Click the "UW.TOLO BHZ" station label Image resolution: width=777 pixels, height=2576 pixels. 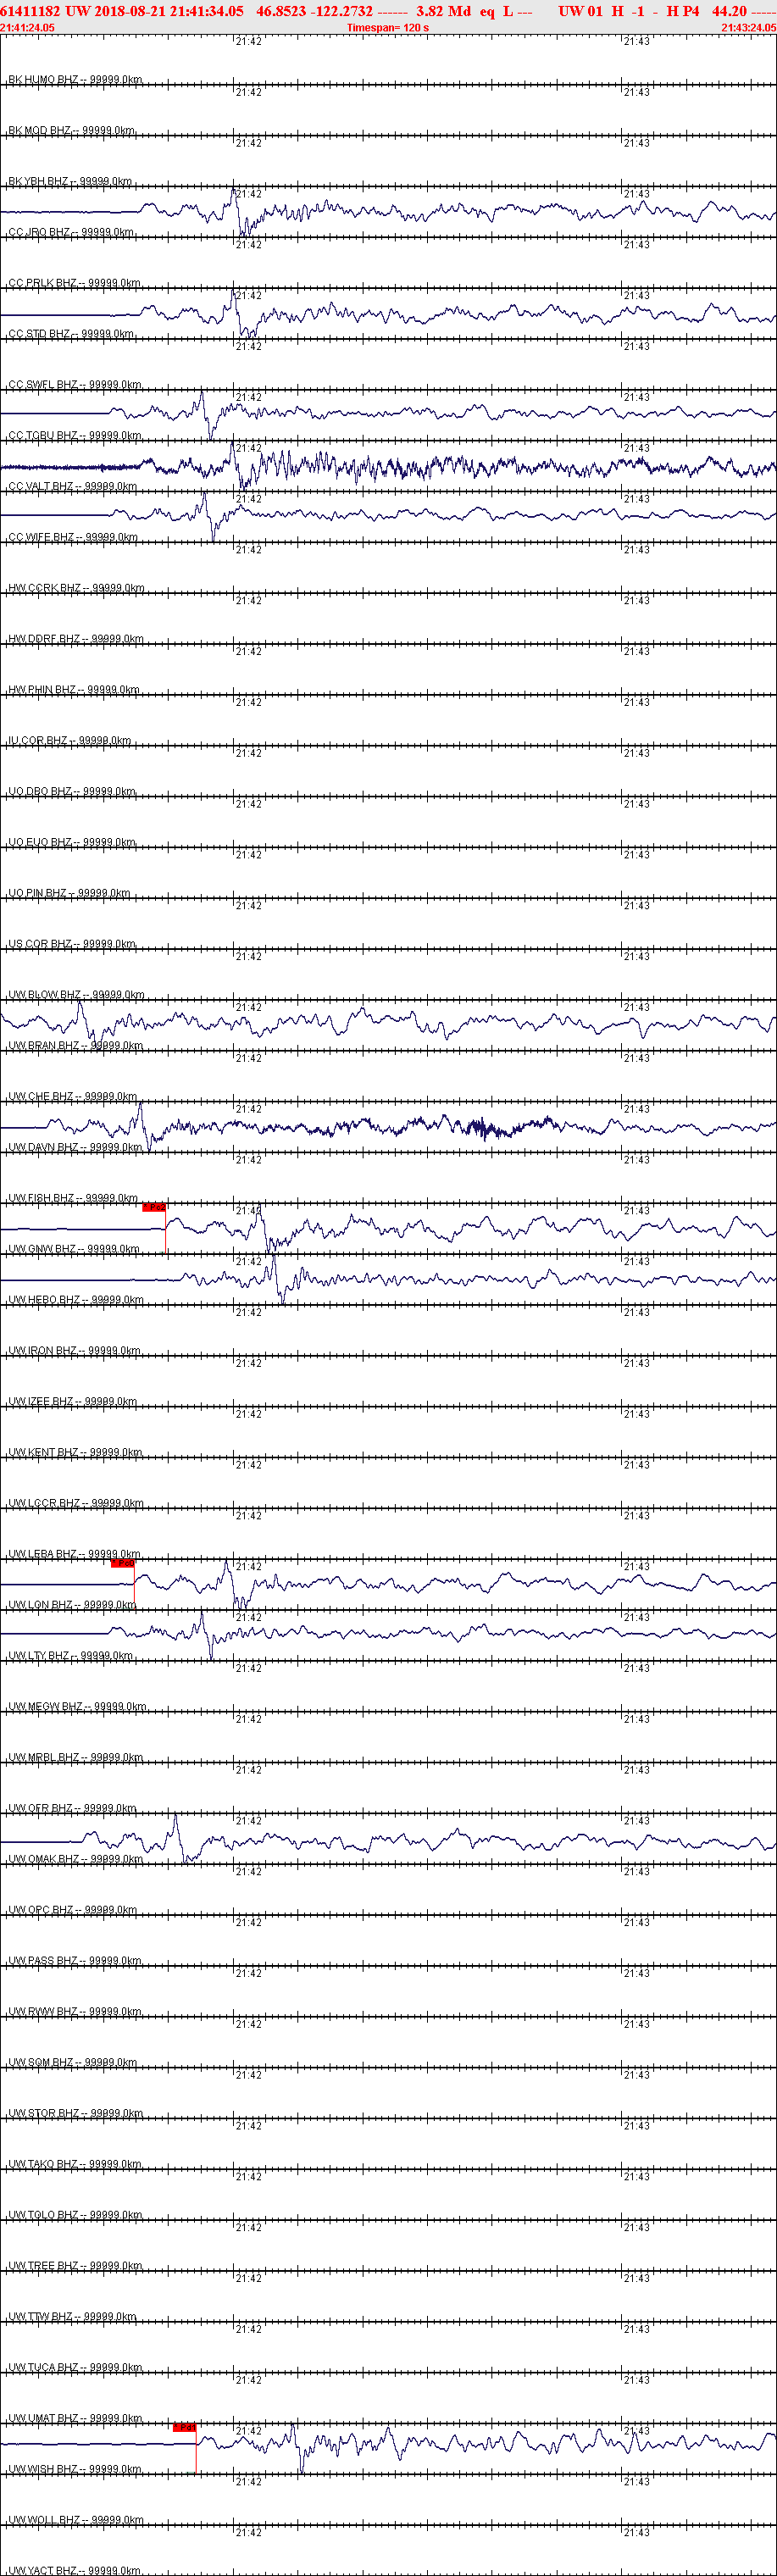(43, 2215)
